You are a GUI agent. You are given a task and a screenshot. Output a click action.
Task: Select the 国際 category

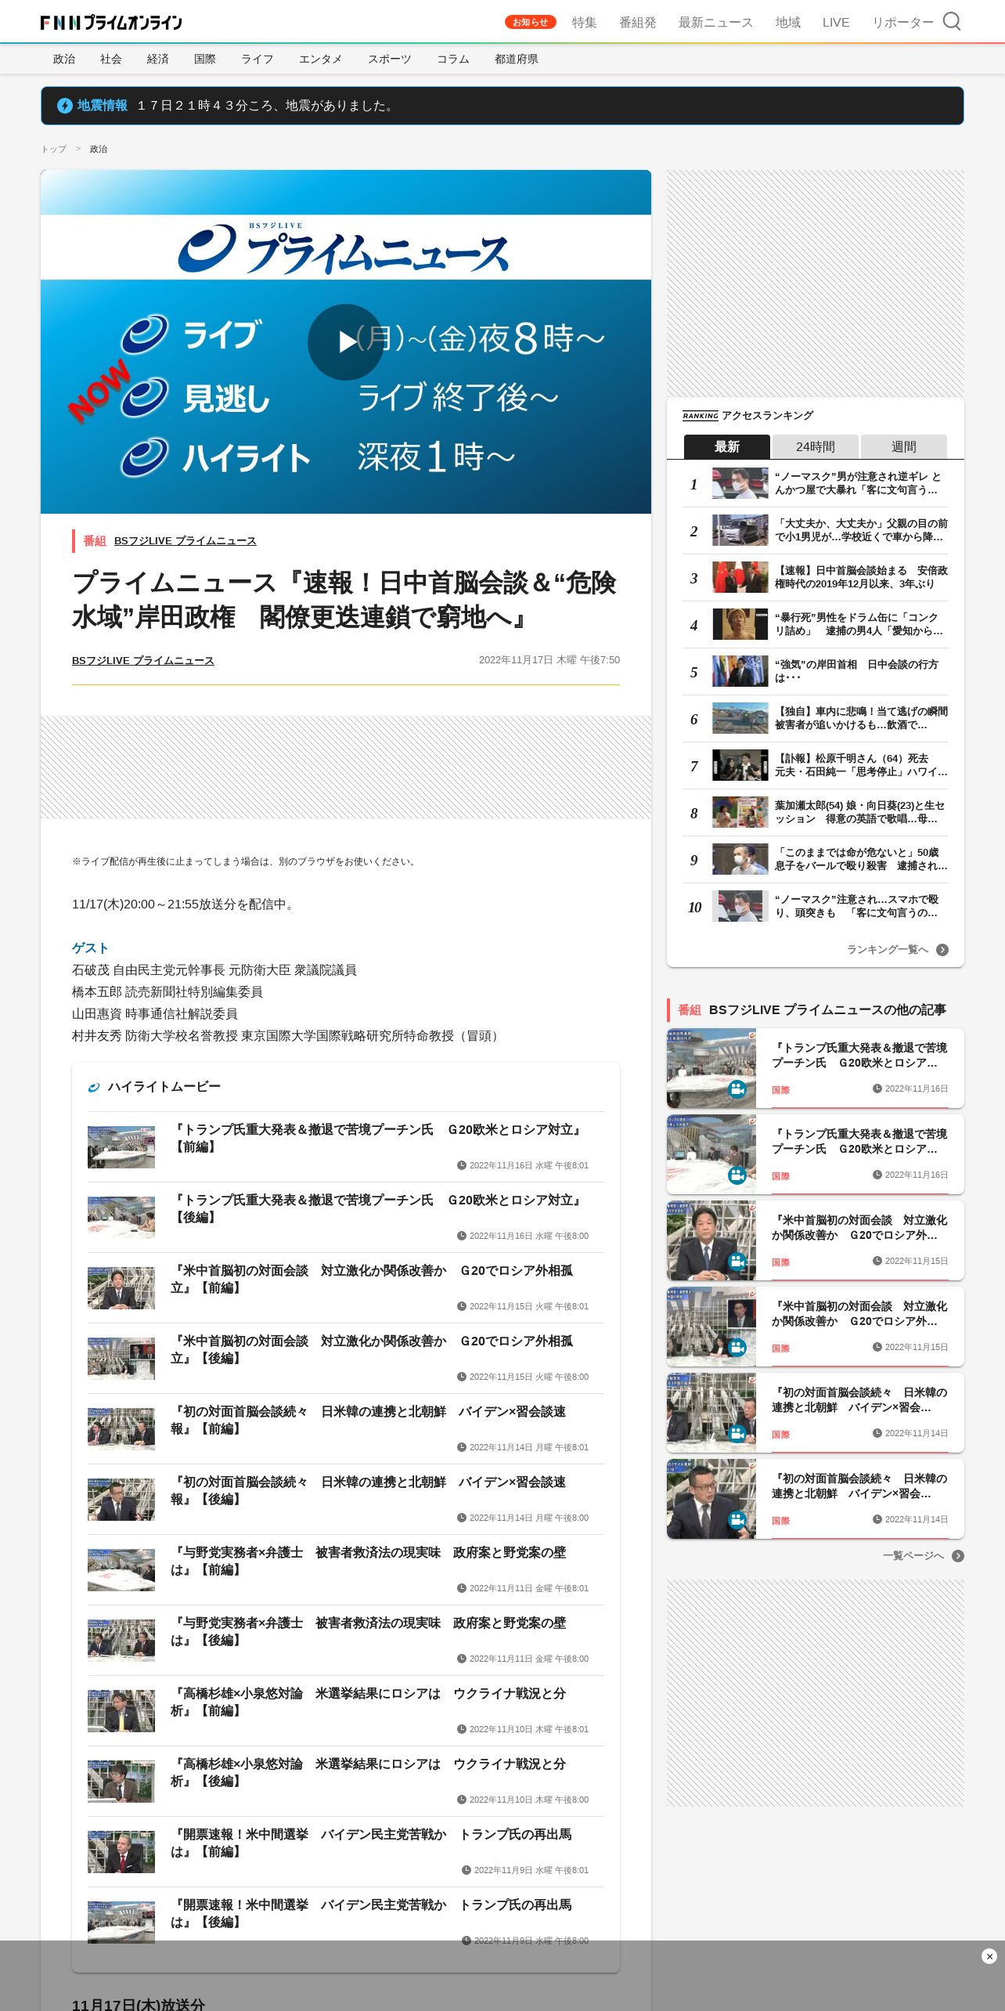click(x=205, y=59)
